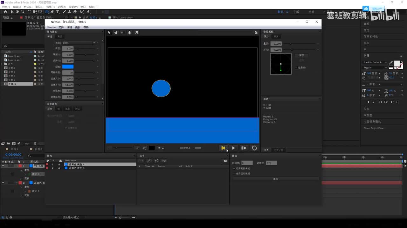
Task: Click the downward arrow gravity tool icon
Action: (x=129, y=33)
